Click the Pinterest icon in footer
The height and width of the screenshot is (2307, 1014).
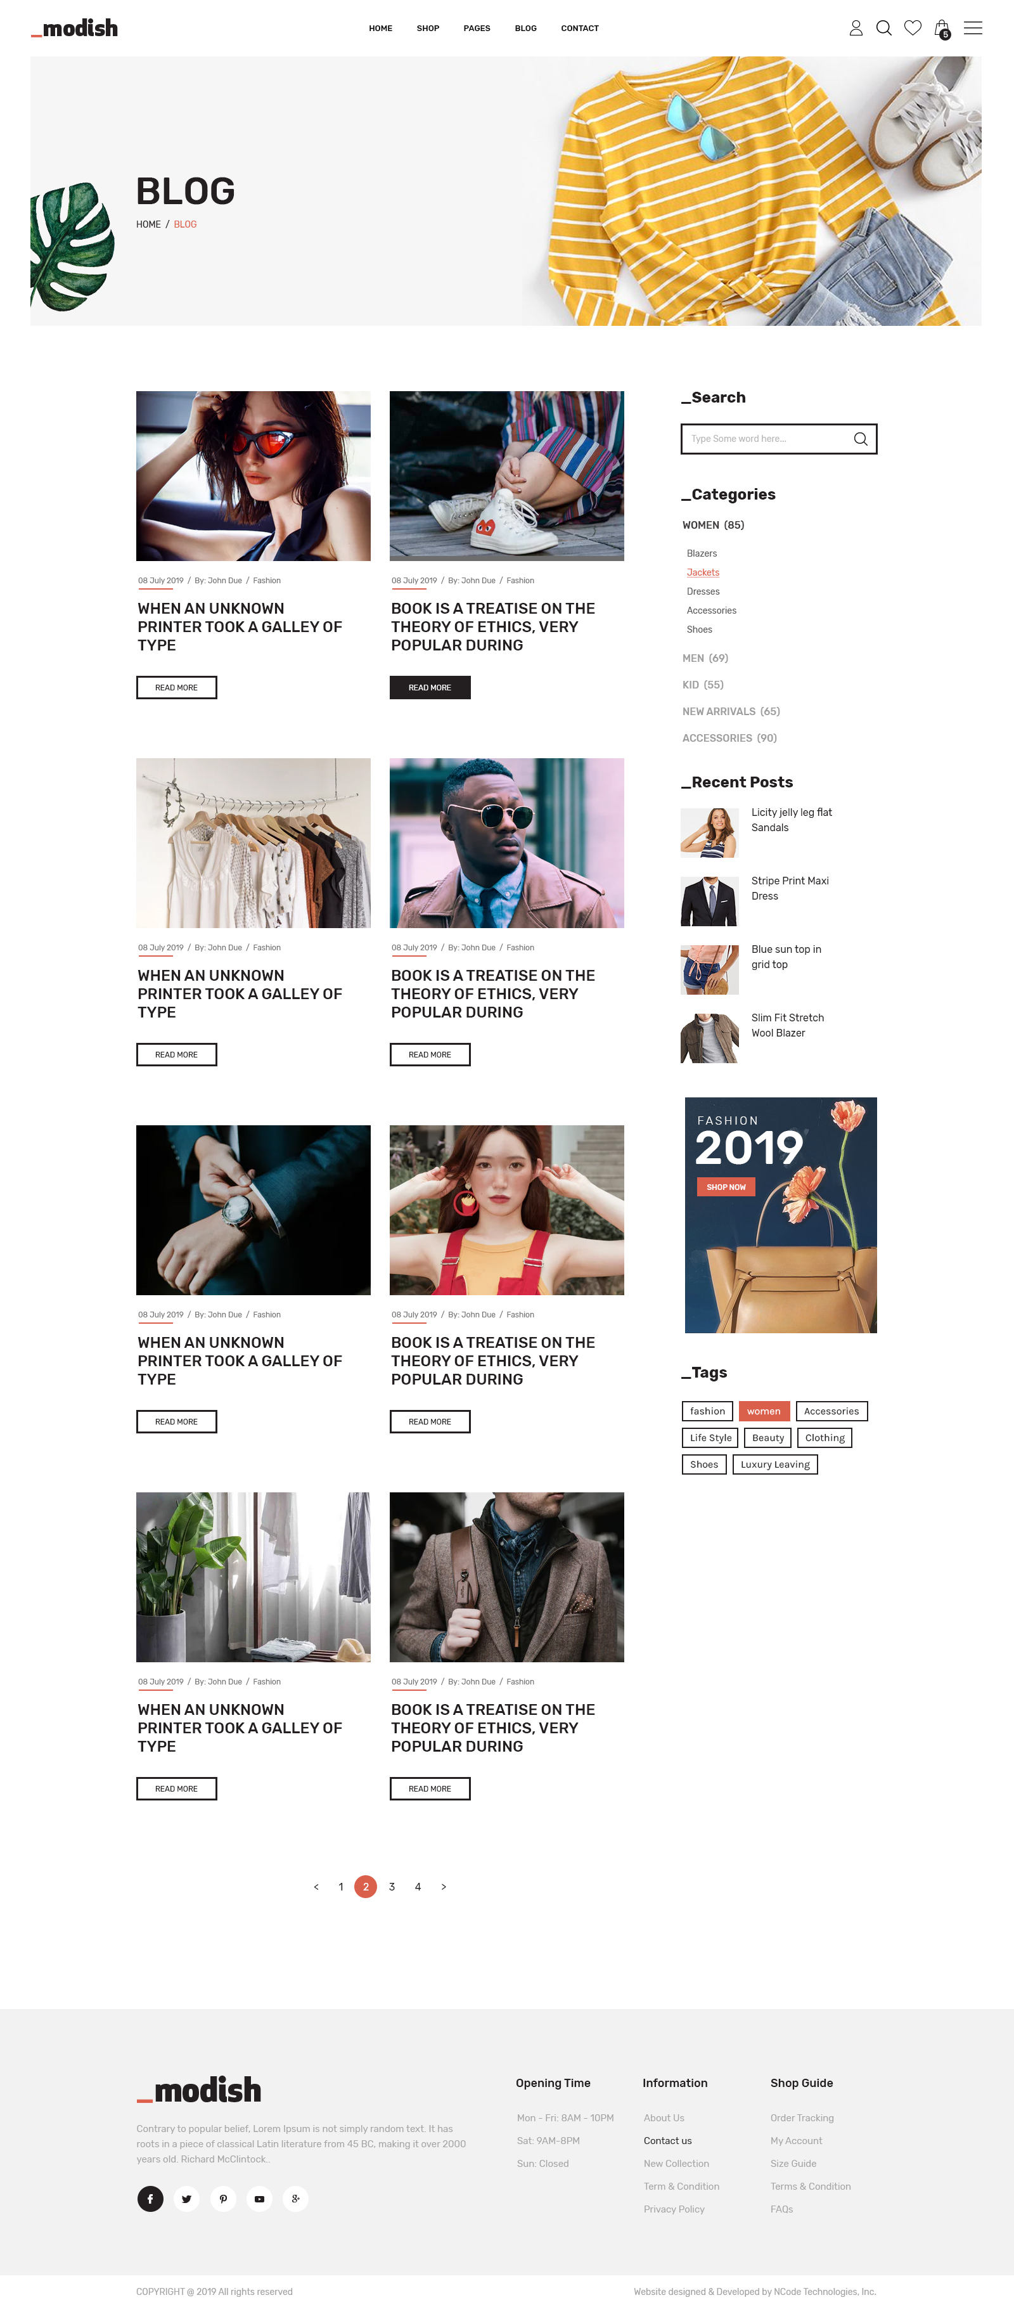pyautogui.click(x=223, y=2198)
